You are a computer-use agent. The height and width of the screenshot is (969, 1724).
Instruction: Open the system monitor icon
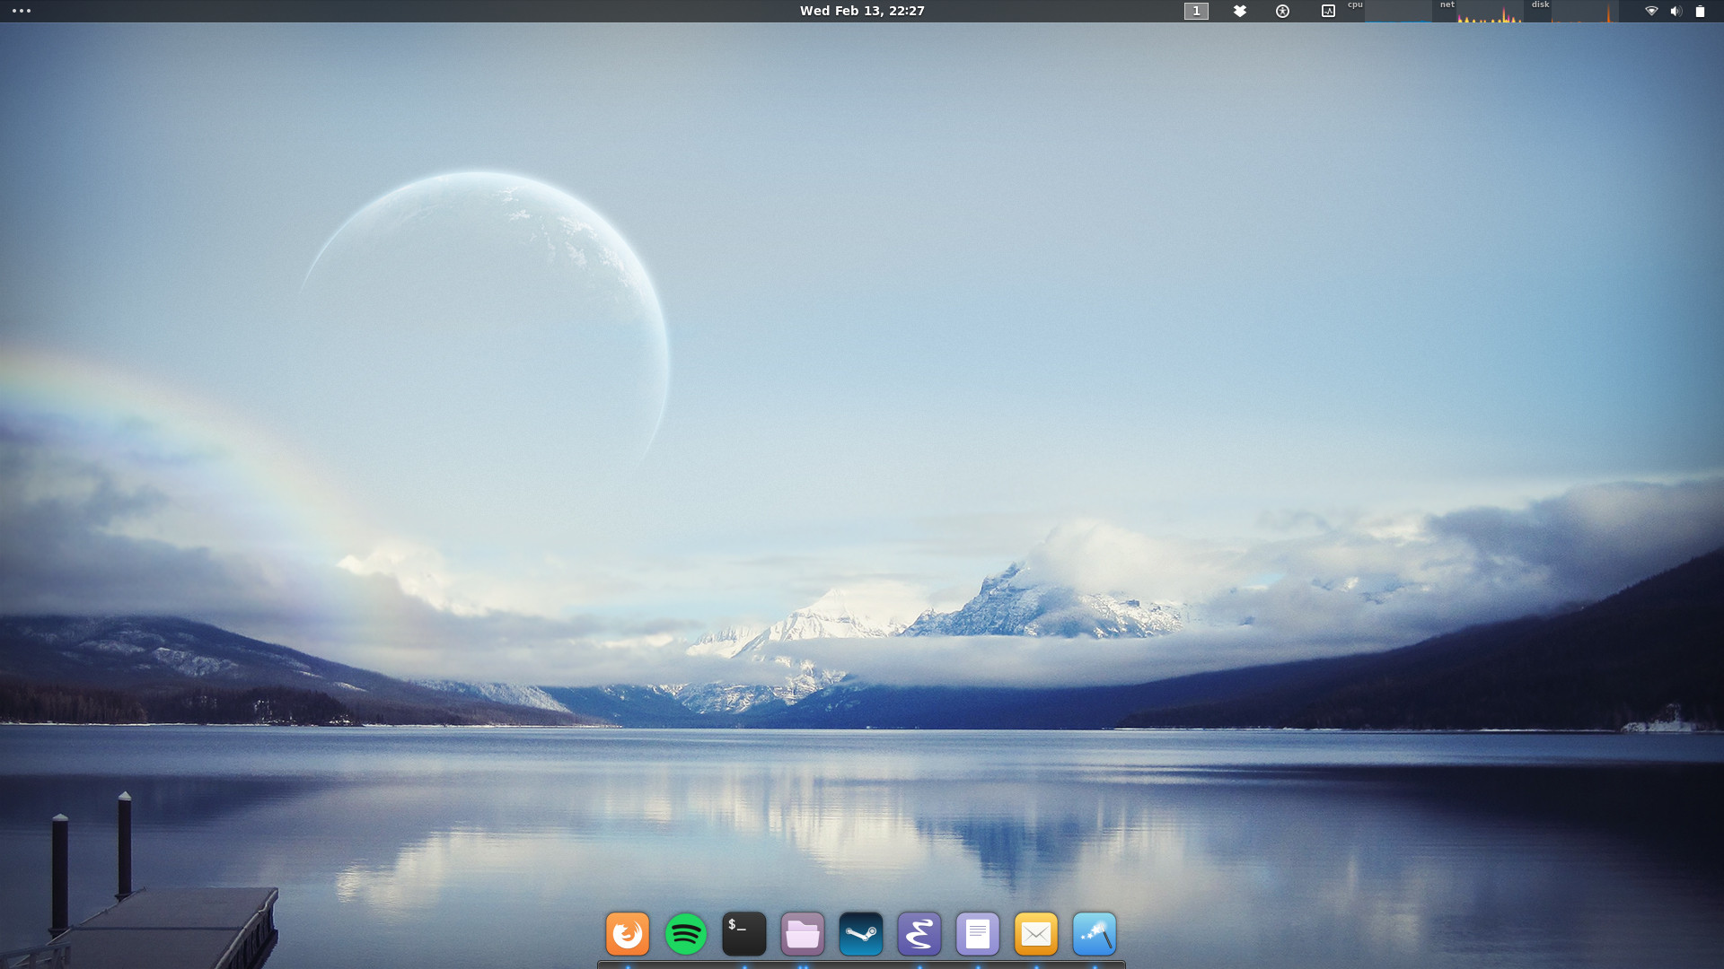(x=1328, y=11)
